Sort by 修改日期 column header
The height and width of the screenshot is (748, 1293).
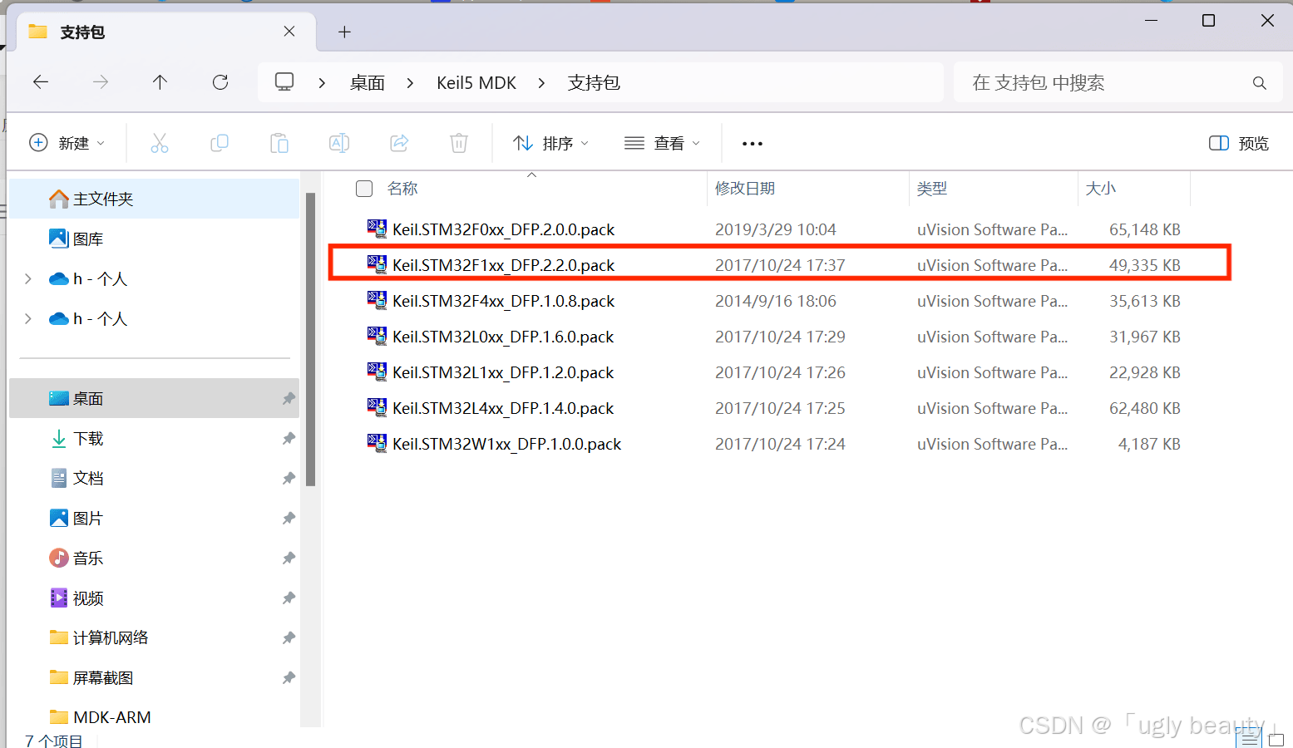tap(745, 189)
